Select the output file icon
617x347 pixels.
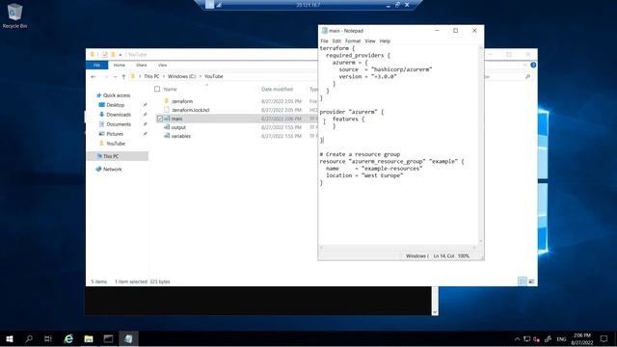[x=167, y=127]
